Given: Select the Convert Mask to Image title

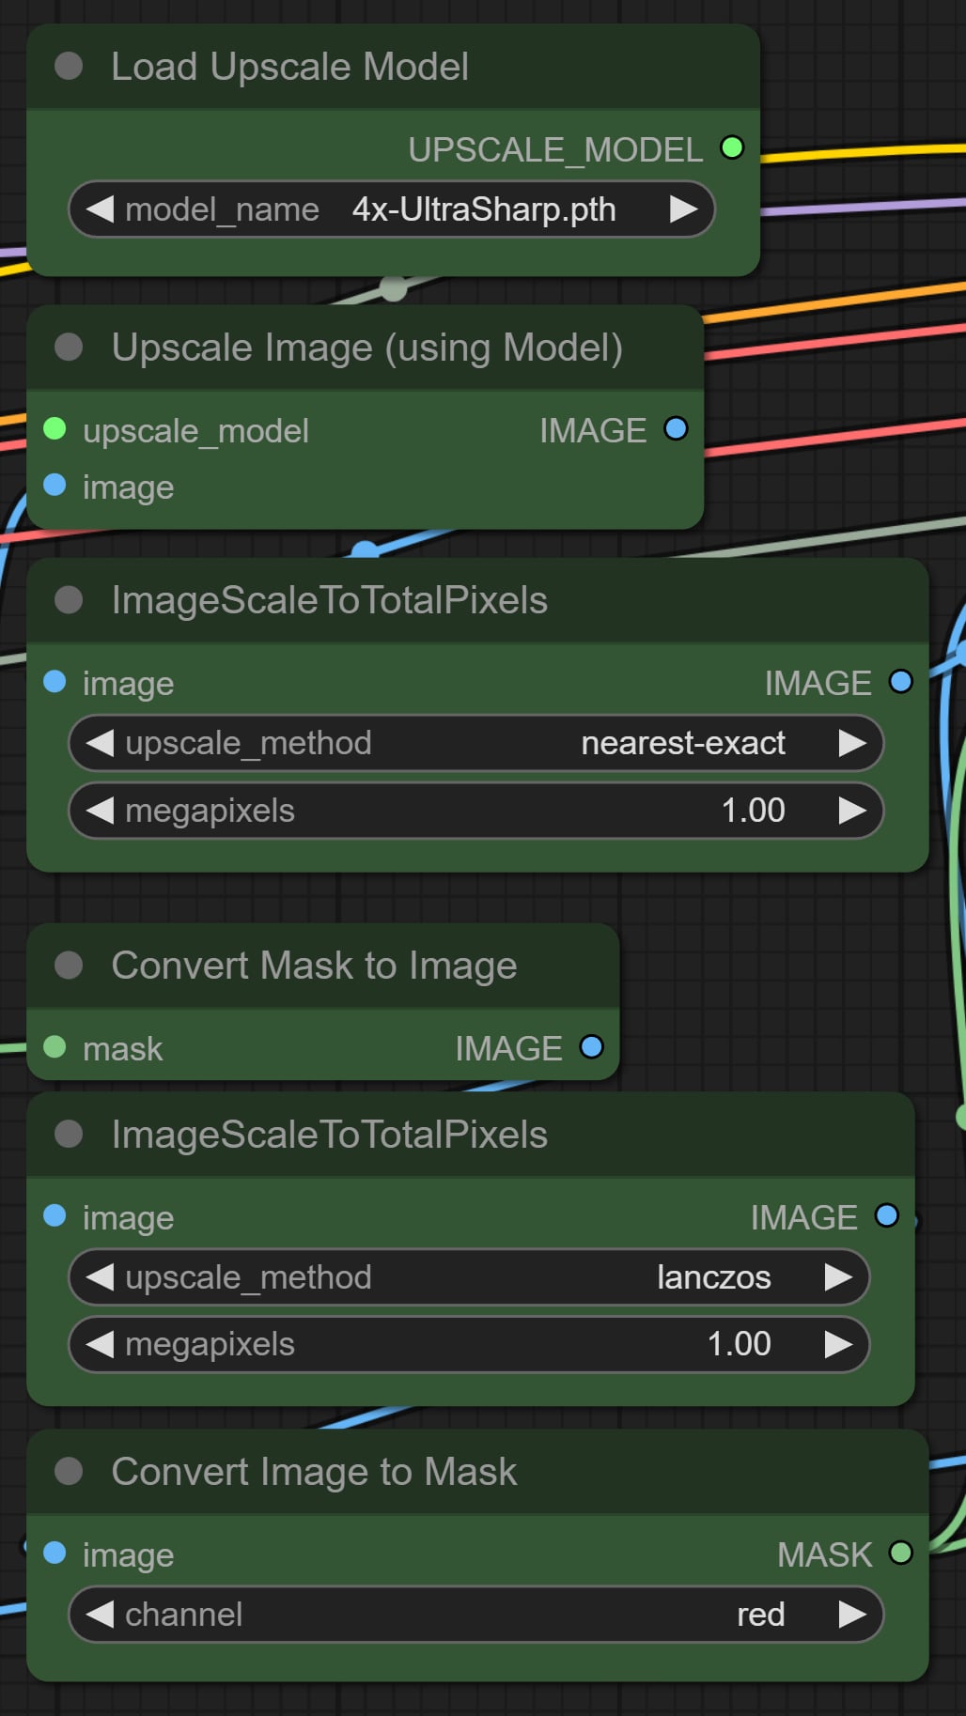Looking at the screenshot, I should coord(314,966).
